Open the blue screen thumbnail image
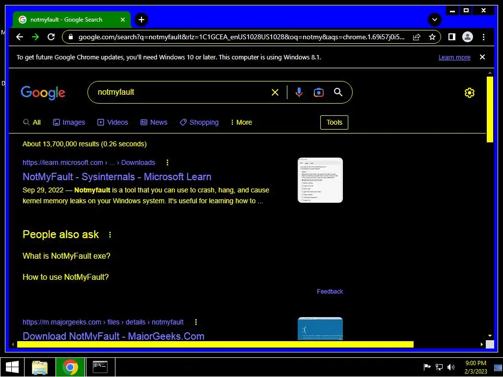 pos(320,329)
